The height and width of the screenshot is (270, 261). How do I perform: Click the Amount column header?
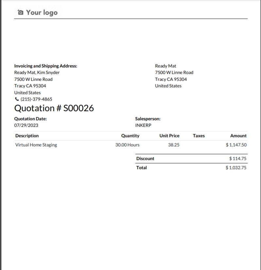238,136
